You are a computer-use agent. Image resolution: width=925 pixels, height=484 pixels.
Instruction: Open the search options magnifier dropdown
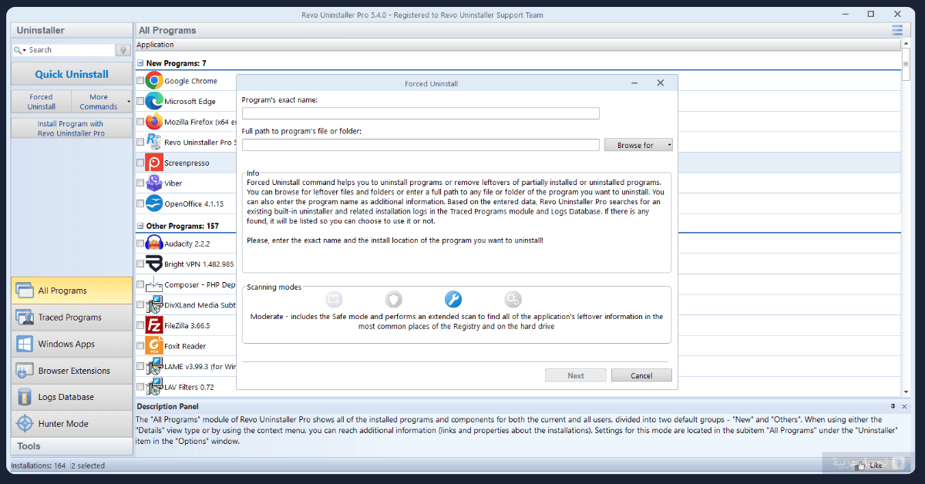(20, 50)
